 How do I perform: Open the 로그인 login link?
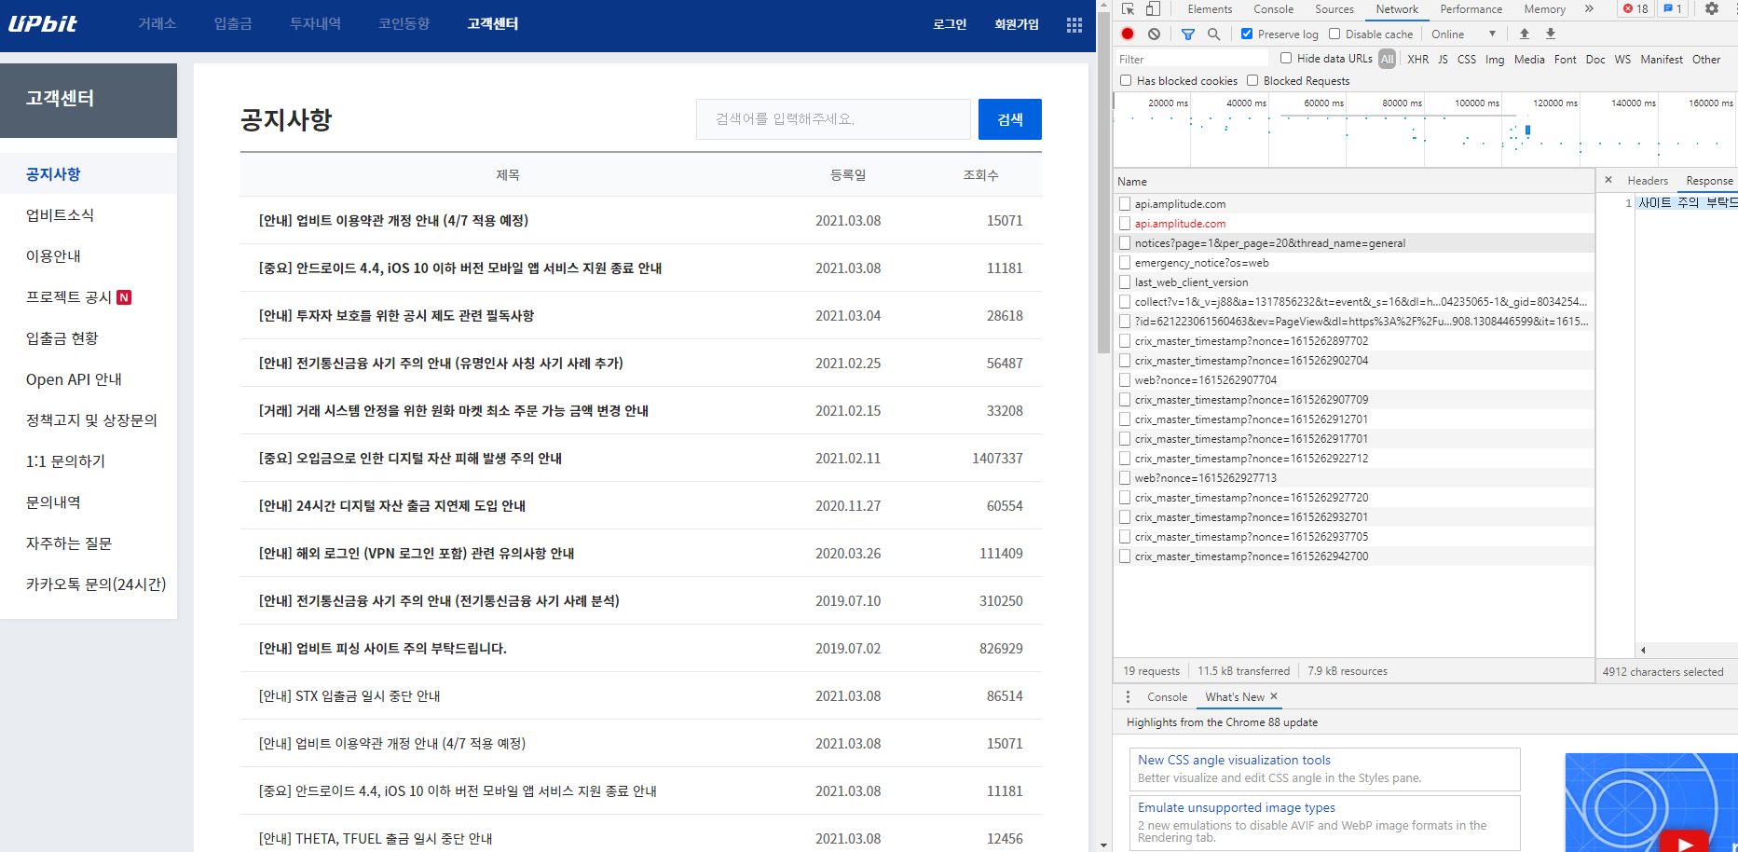(x=950, y=24)
